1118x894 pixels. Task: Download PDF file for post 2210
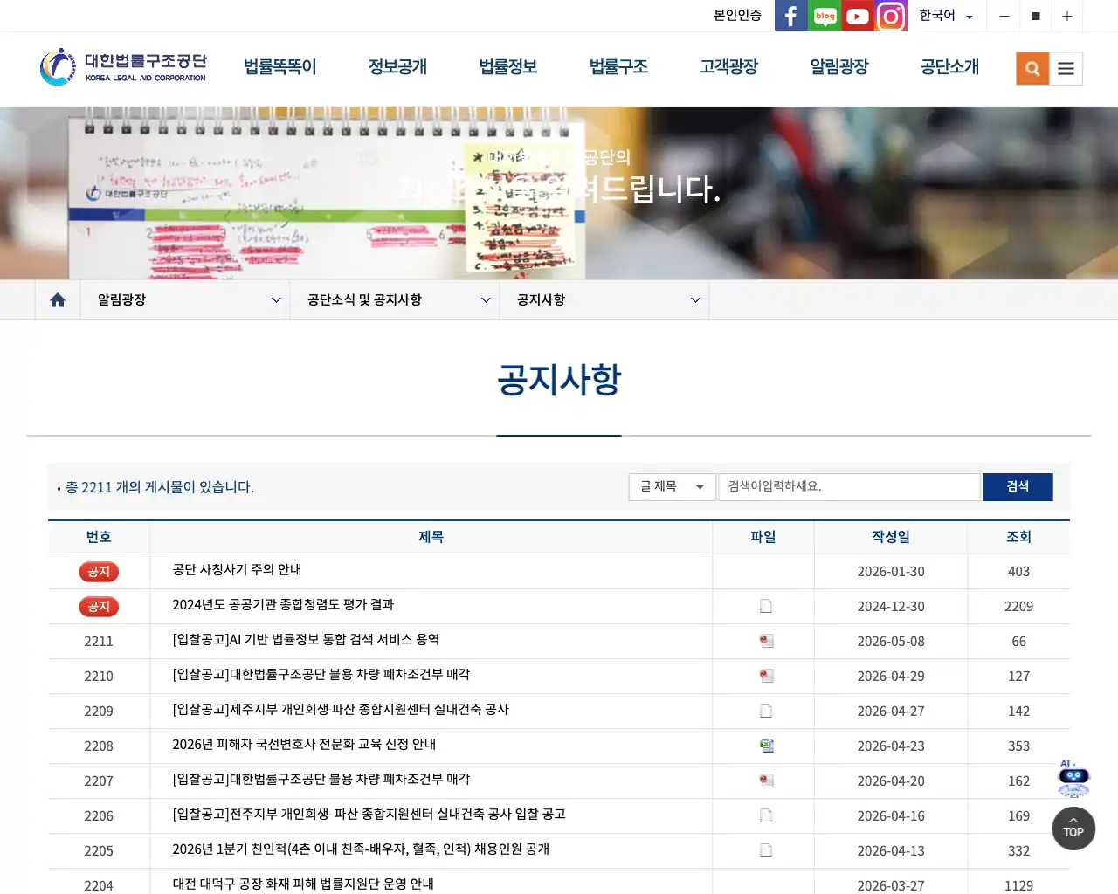[x=766, y=676]
